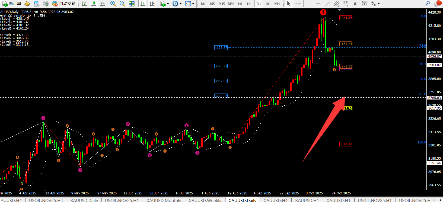Screen dimensions: 443x202
Task: Select the Fibonacci retracement tool
Action: [346, 4]
